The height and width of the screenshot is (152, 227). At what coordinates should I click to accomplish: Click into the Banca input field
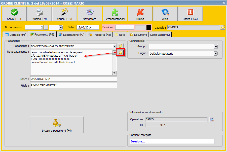[73, 79]
